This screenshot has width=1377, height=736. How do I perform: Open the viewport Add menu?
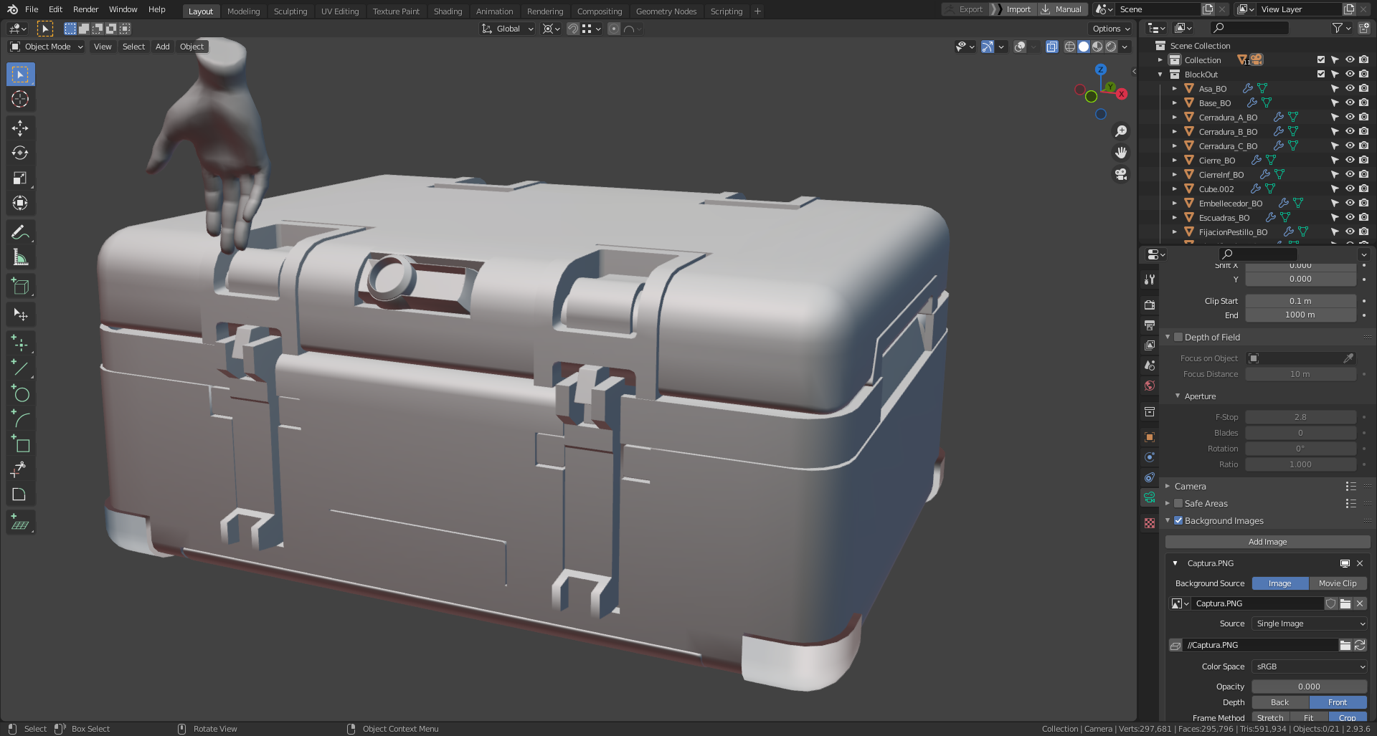pos(163,47)
